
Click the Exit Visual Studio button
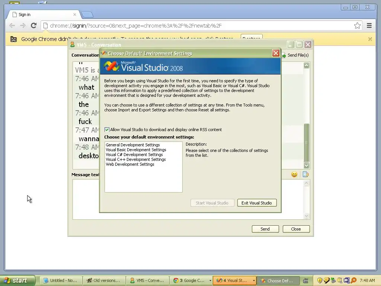[x=257, y=203]
